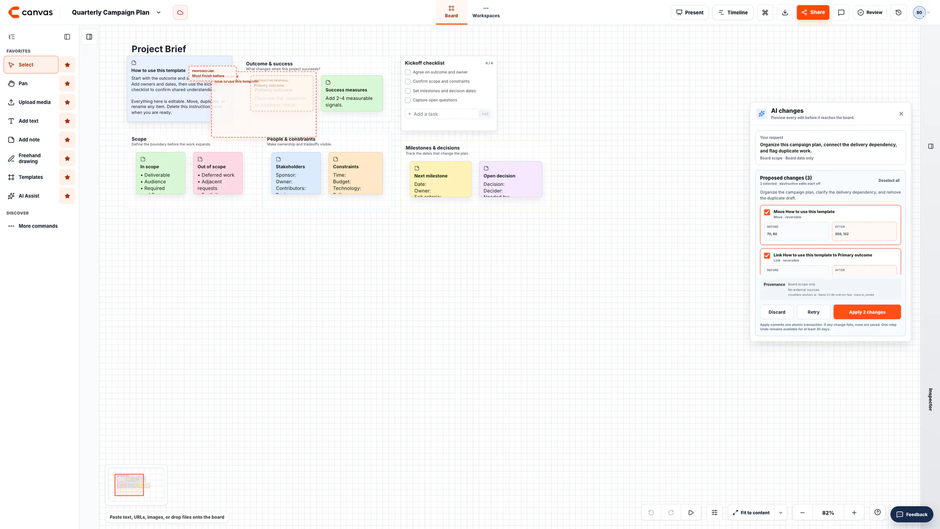Screen dimensions: 940x529
Task: Uncheck Move How to use this template
Action: (x=767, y=212)
